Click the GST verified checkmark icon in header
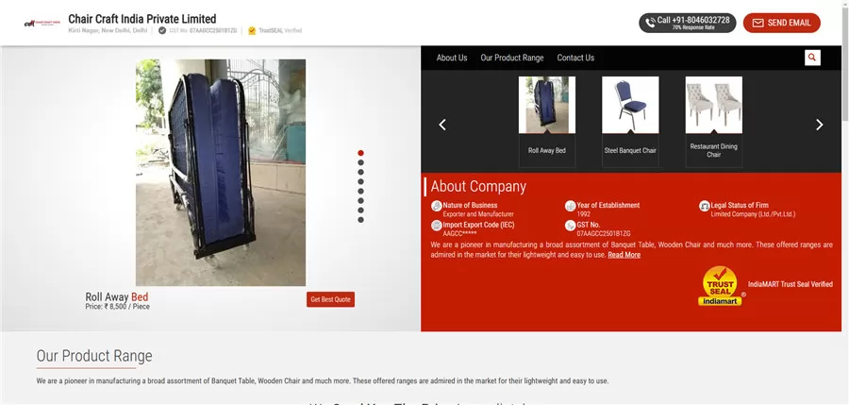This screenshot has width=849, height=405. point(162,31)
